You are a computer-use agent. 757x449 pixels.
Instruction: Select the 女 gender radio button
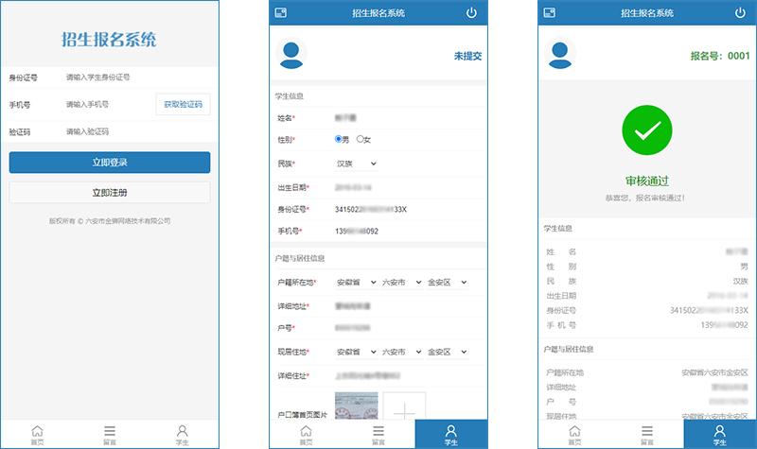(361, 140)
